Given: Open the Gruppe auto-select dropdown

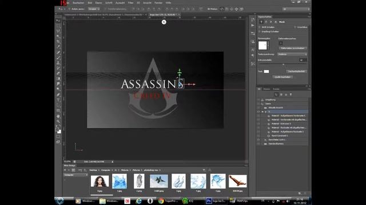Looking at the screenshot, I should click(94, 9).
